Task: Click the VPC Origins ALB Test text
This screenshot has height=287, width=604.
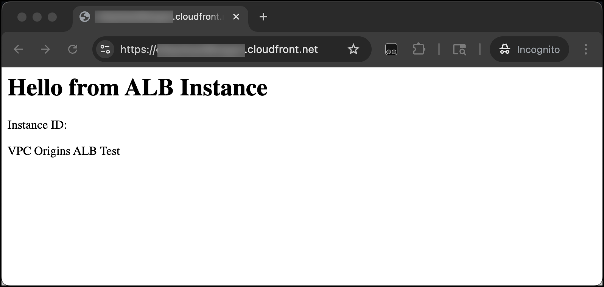Action: (64, 151)
